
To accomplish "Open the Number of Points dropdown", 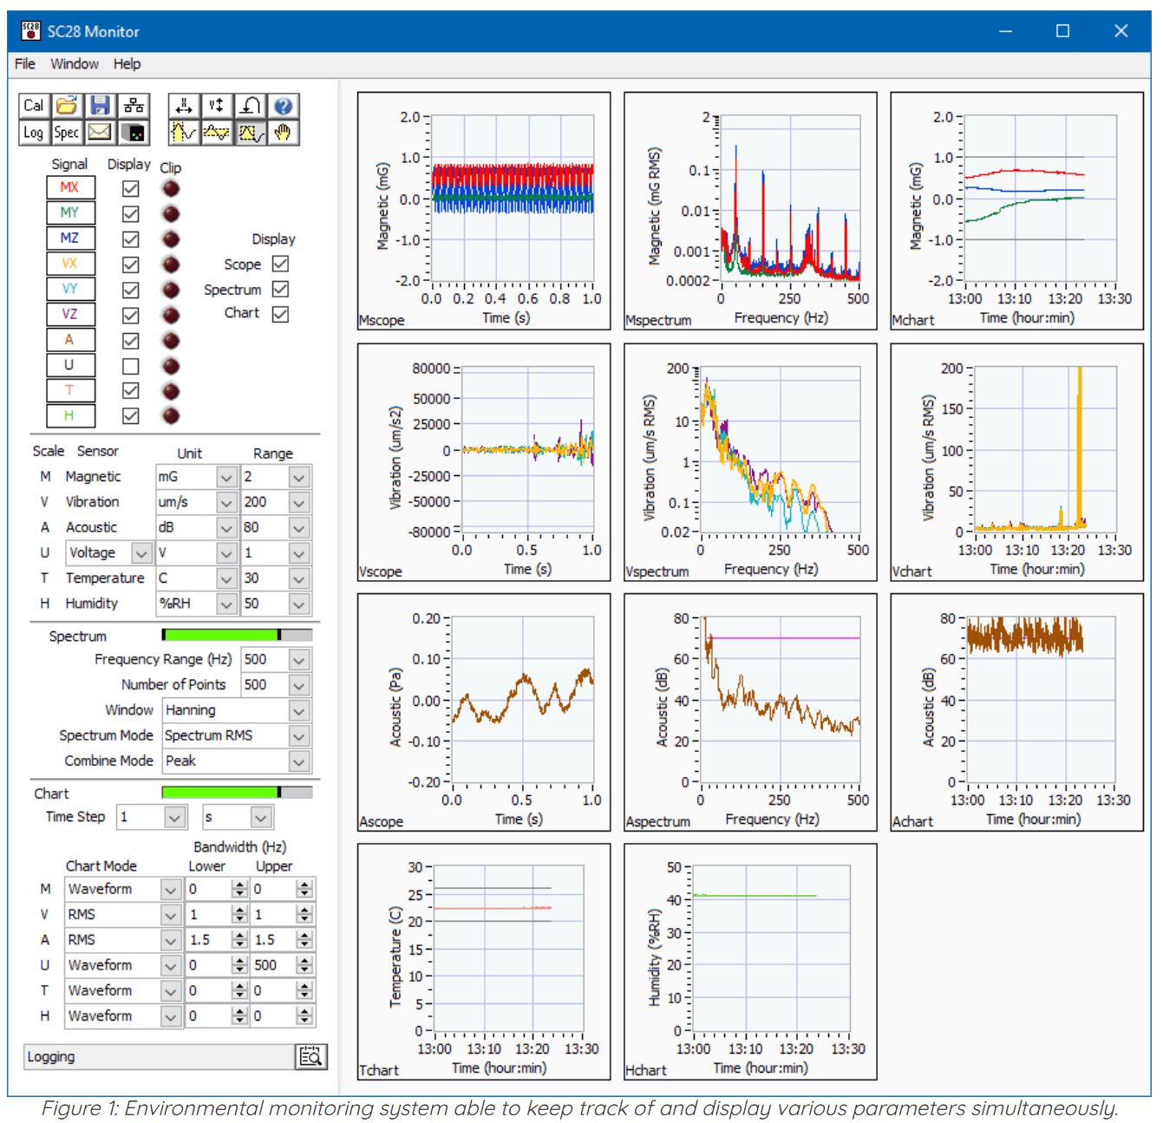I will (299, 685).
